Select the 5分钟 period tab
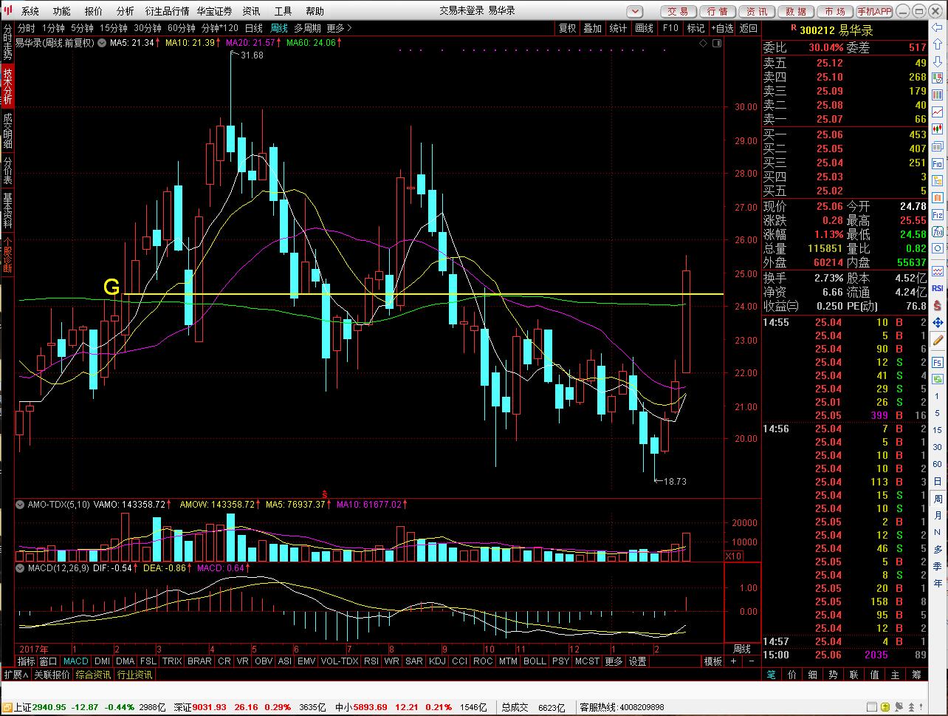The height and width of the screenshot is (716, 948). point(82,28)
